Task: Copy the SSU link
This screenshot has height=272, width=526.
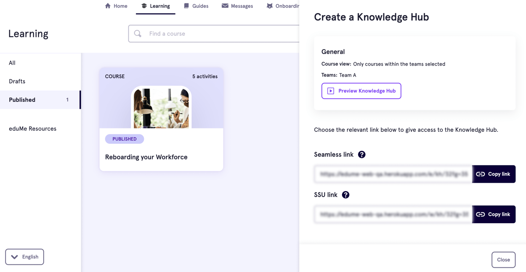Action: [494, 214]
